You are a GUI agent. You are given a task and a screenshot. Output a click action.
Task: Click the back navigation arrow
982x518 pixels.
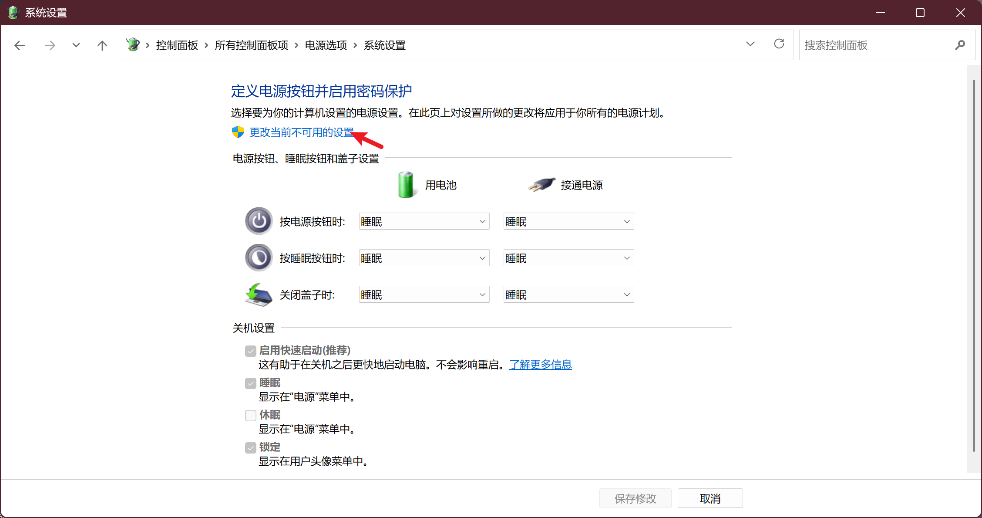click(20, 45)
